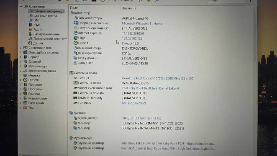Click the Дата / Час icon
277x156 pixels.
(x=75, y=63)
